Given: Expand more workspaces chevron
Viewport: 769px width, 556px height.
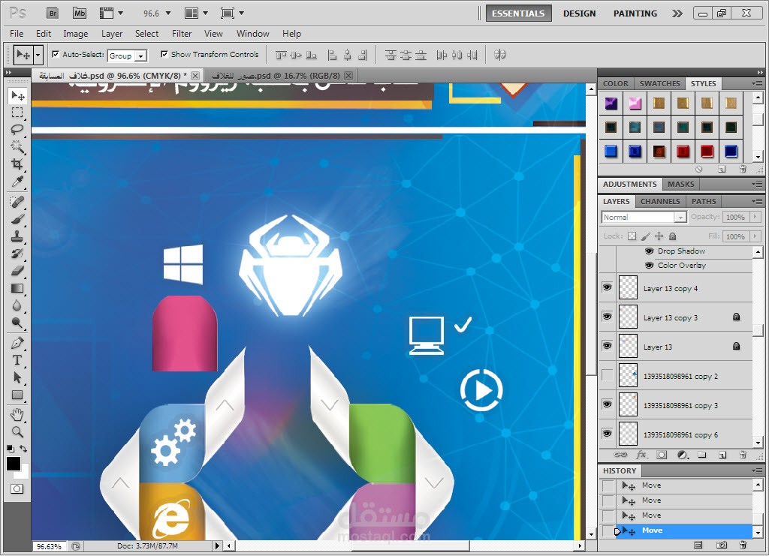Looking at the screenshot, I should pos(677,14).
